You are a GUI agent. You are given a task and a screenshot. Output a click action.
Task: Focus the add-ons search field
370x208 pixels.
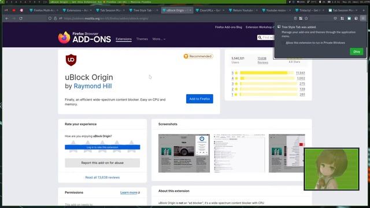(266, 38)
